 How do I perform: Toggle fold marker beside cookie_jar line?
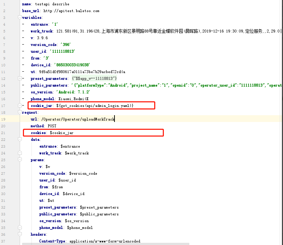point(20,106)
